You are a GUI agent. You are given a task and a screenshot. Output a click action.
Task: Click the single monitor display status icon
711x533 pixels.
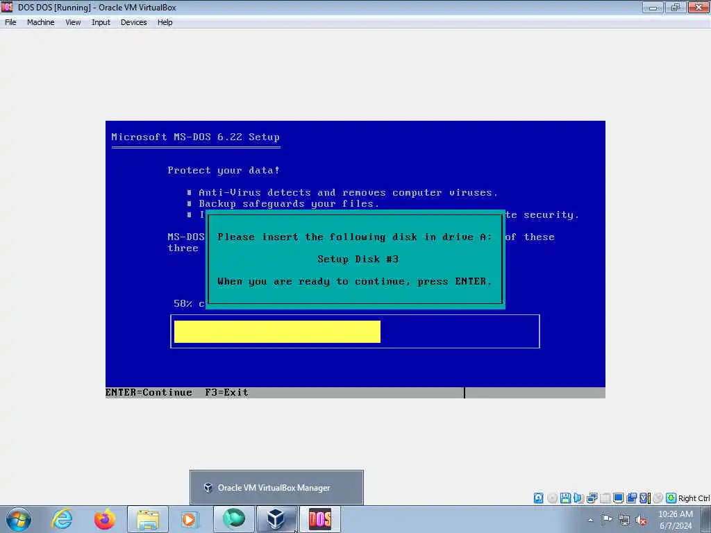(x=618, y=498)
